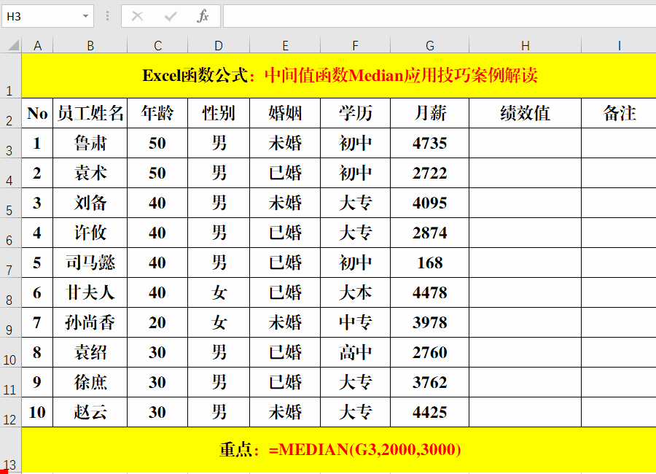Select column E header
This screenshot has width=656, height=474.
point(285,45)
